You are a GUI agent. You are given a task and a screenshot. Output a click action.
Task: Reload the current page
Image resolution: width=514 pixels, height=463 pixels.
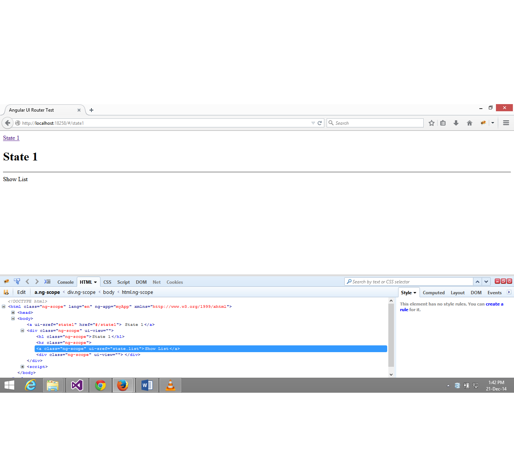(320, 123)
